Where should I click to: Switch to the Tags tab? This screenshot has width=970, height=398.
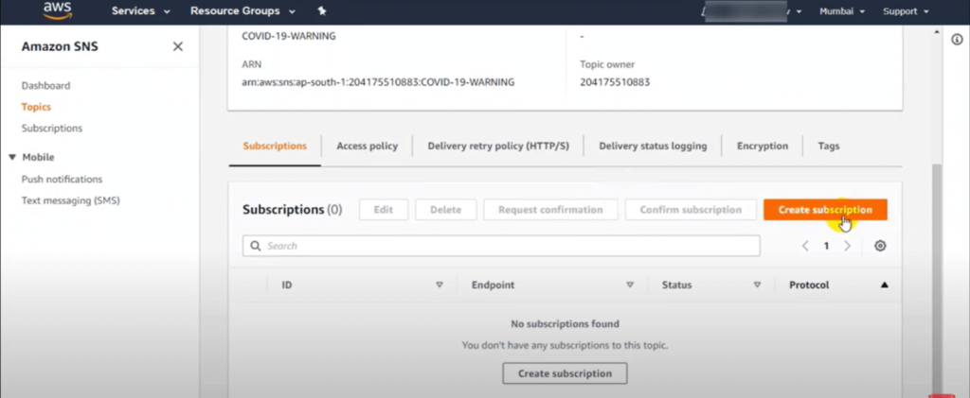tap(828, 147)
